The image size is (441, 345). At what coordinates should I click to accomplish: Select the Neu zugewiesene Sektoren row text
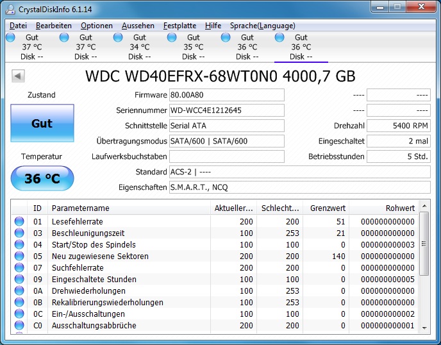pyautogui.click(x=100, y=256)
